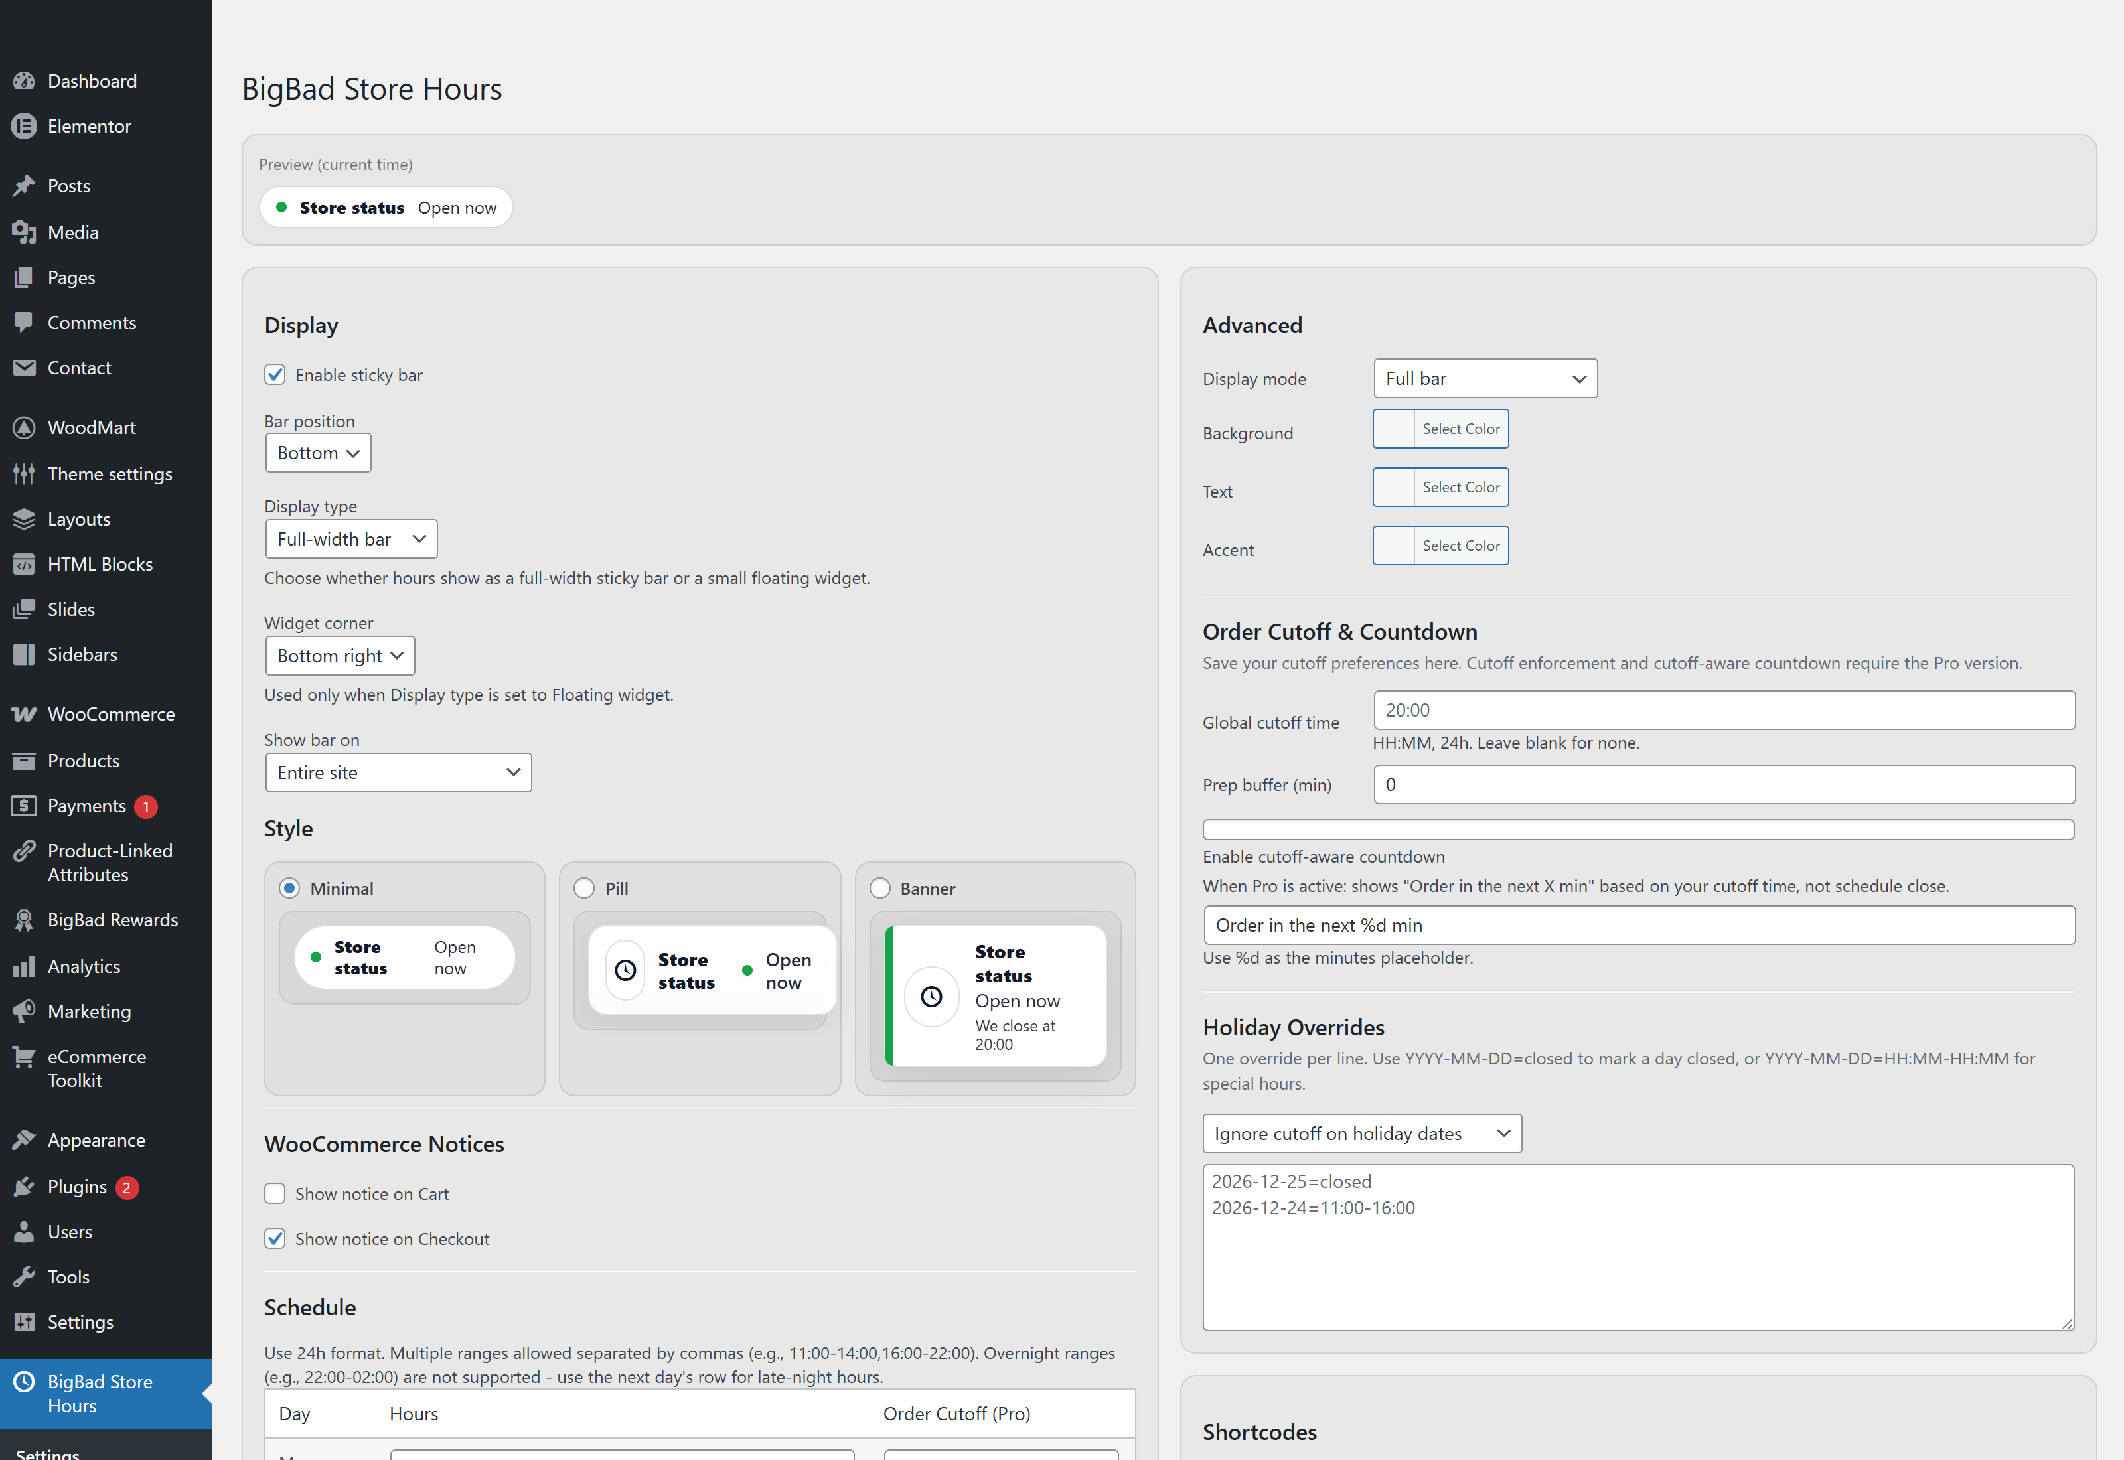Click Background Select Color button

tap(1461, 429)
